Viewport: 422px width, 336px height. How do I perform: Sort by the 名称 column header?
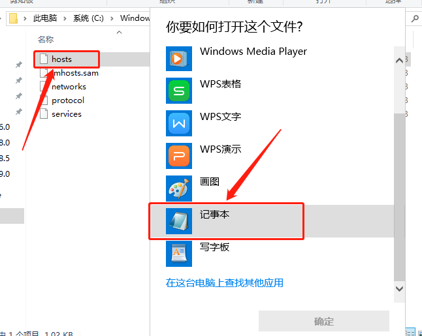[x=46, y=40]
